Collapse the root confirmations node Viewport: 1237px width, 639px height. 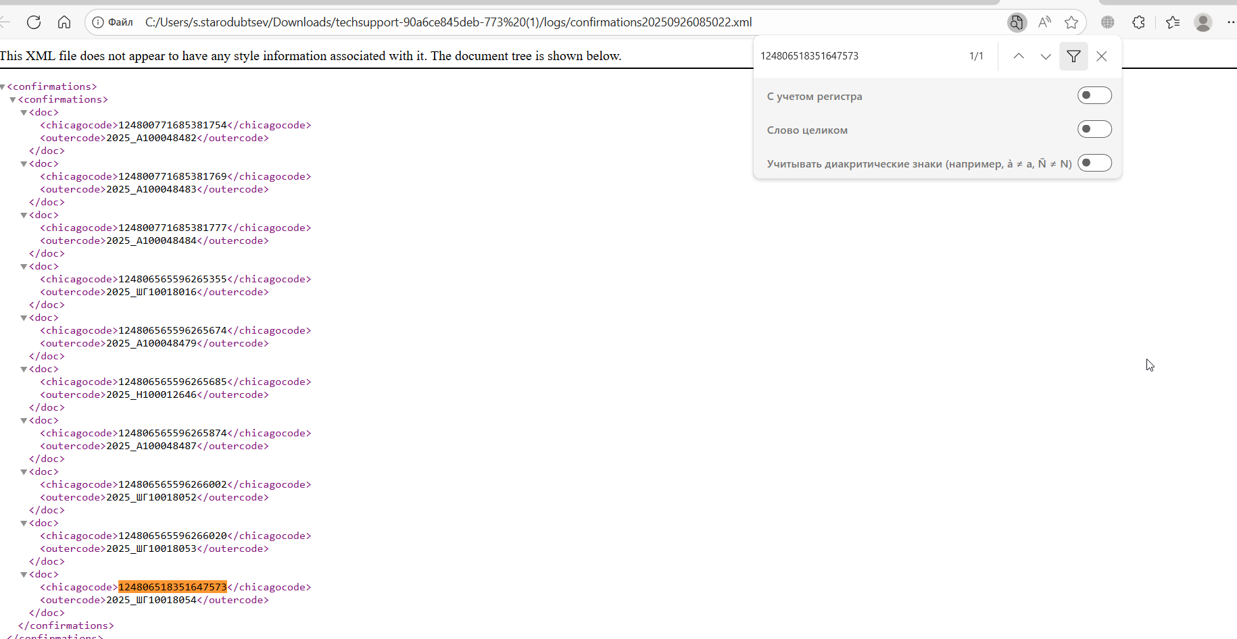point(3,87)
